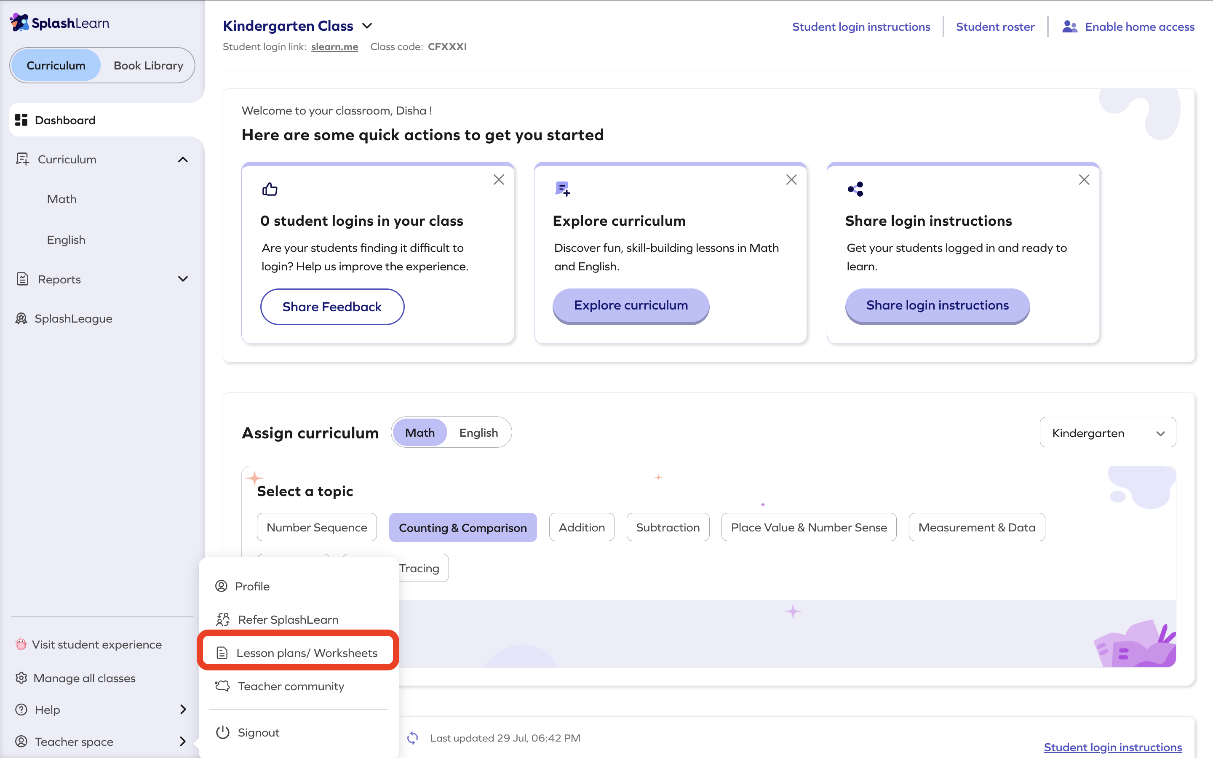Open Student login instructions header link
This screenshot has height=758, width=1213.
[x=860, y=27]
